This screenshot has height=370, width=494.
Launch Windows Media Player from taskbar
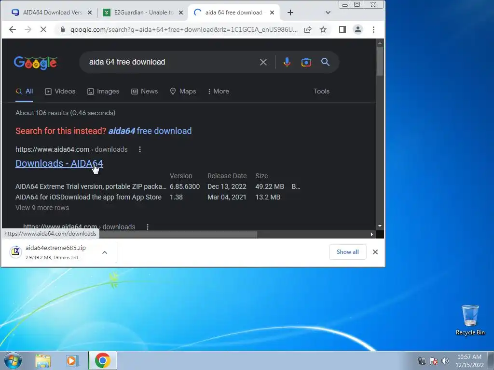tap(72, 361)
